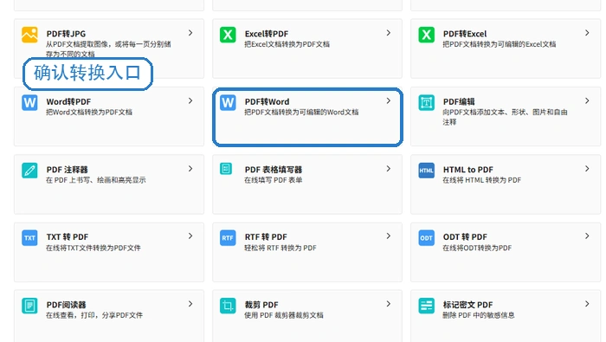
Task: Open the PDF转Word tool title
Action: click(x=267, y=101)
